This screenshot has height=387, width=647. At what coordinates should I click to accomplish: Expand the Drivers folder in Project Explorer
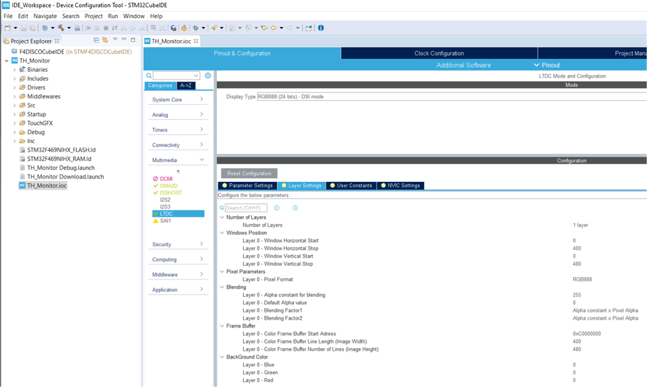[14, 87]
